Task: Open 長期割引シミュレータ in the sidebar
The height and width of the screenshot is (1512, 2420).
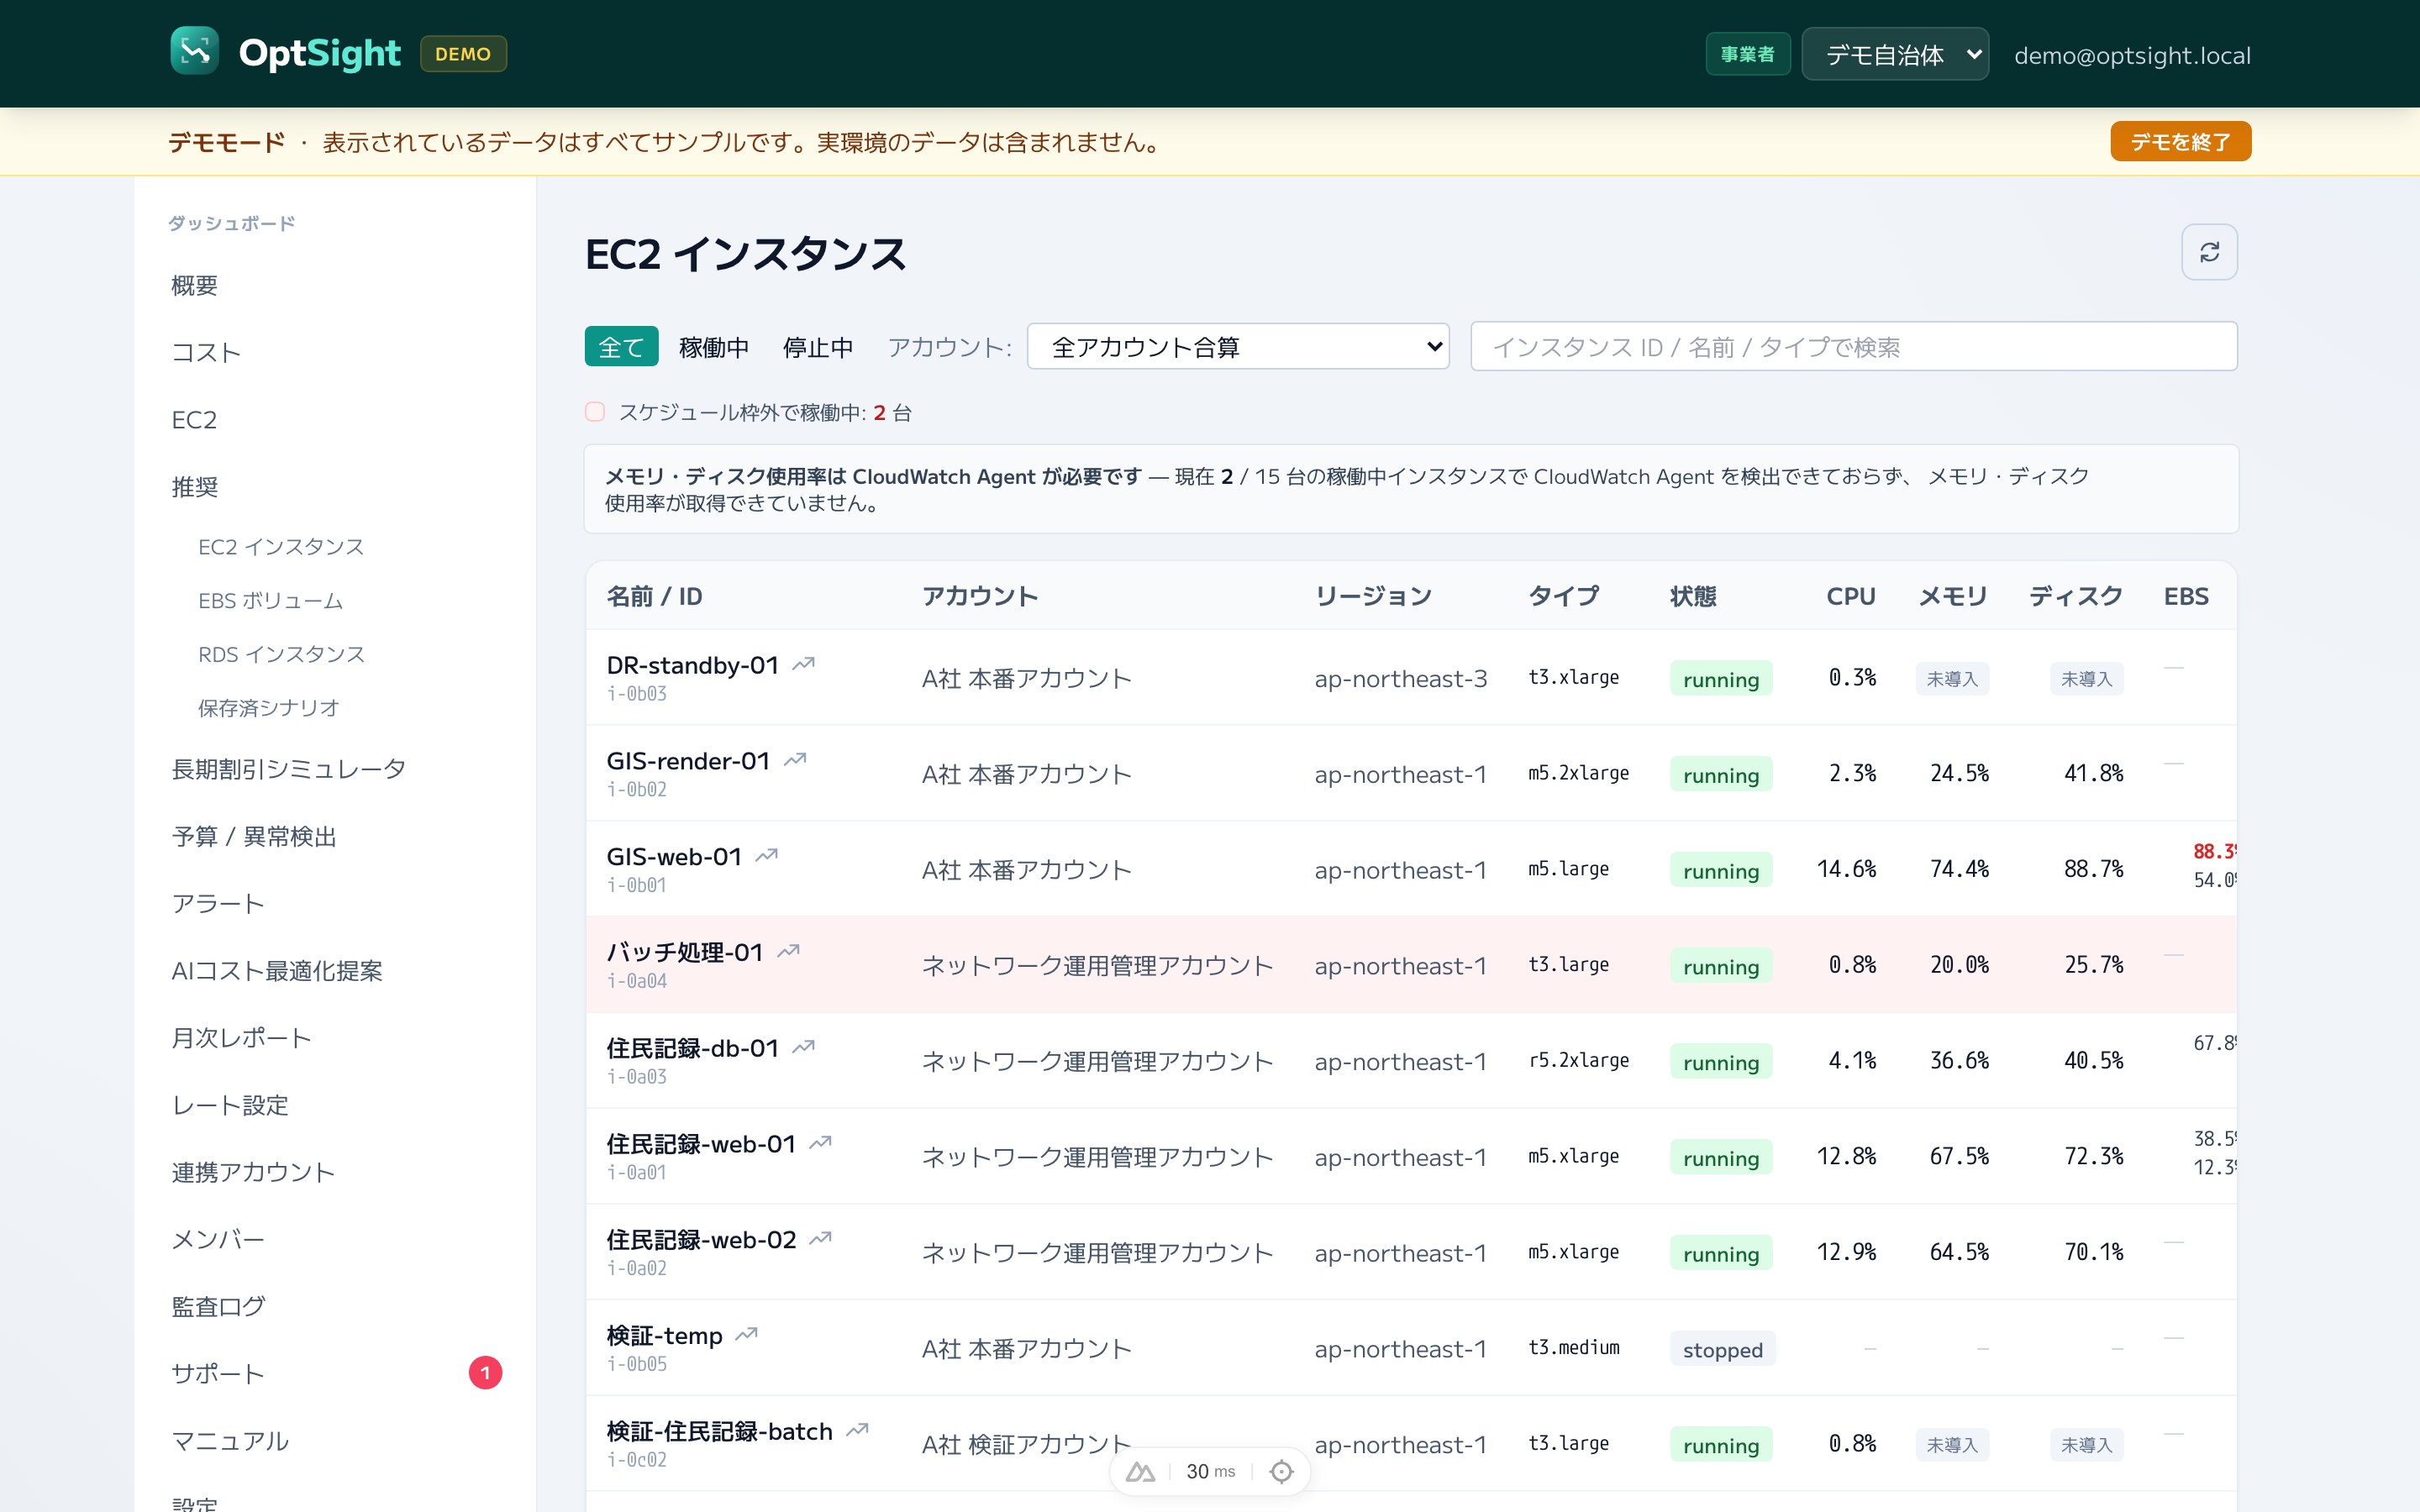Action: (289, 769)
